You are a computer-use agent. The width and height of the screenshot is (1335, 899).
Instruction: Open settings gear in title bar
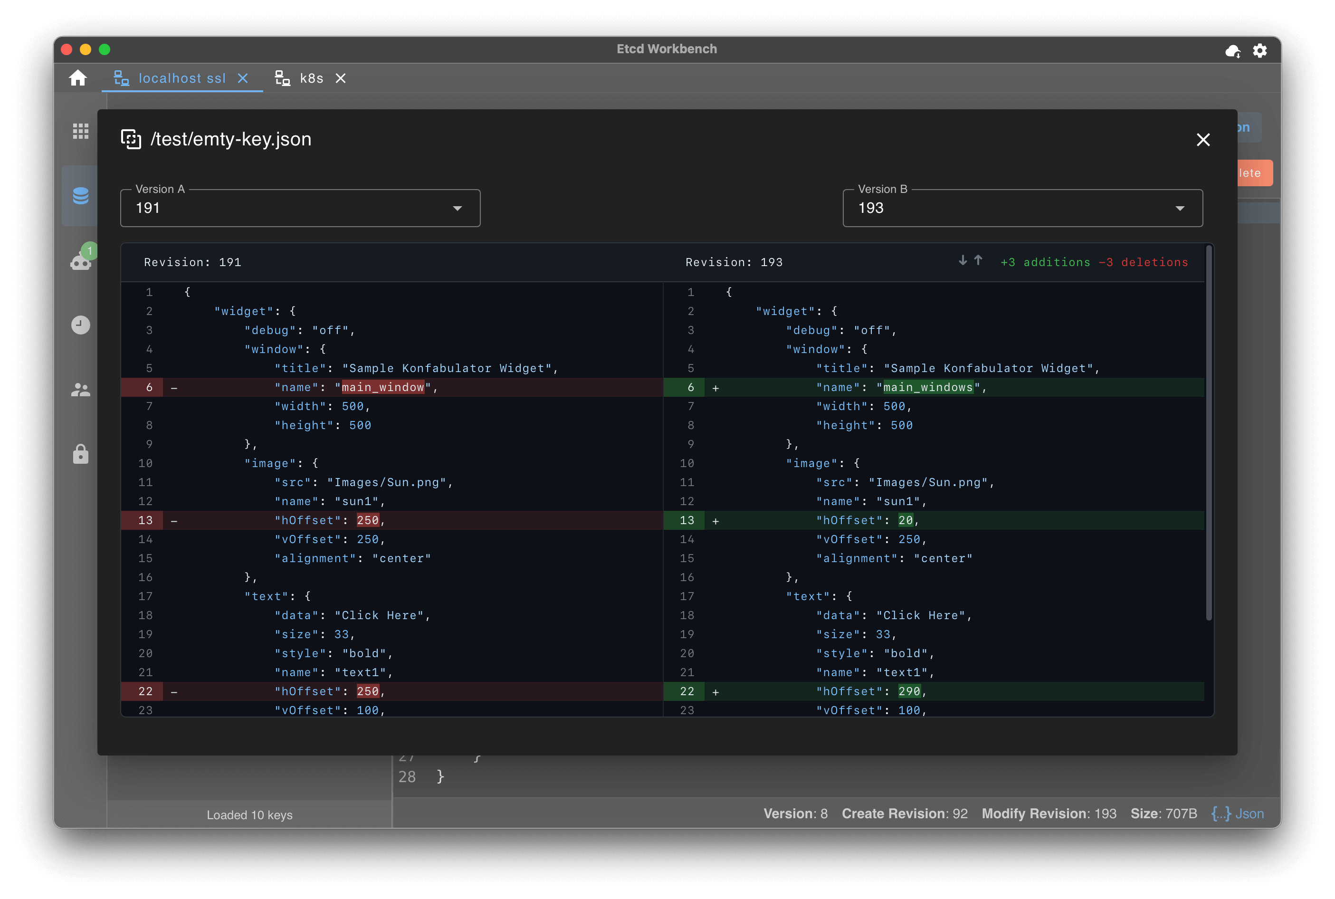(1260, 50)
